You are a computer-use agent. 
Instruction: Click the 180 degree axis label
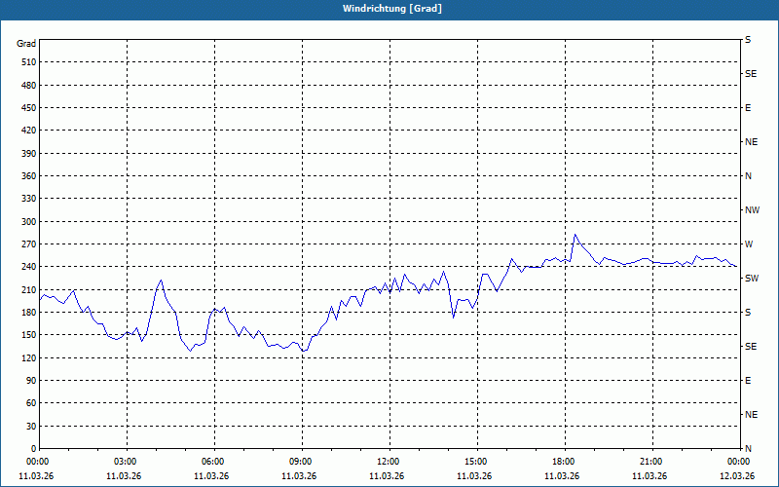29,313
